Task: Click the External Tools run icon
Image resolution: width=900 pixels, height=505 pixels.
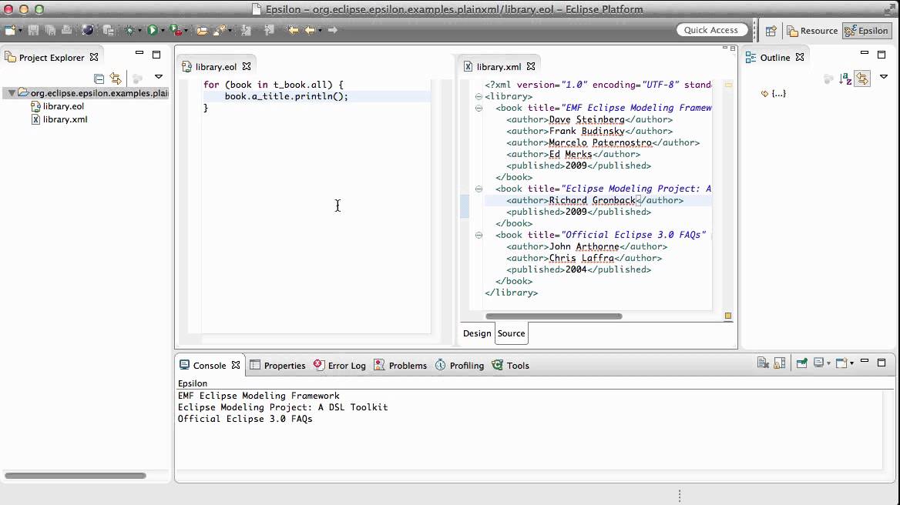Action: pyautogui.click(x=176, y=30)
